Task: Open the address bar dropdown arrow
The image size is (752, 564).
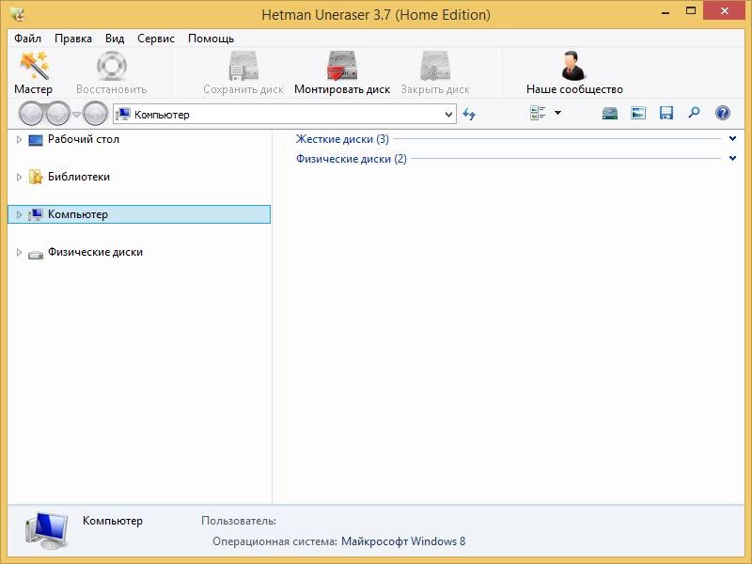Action: point(448,115)
